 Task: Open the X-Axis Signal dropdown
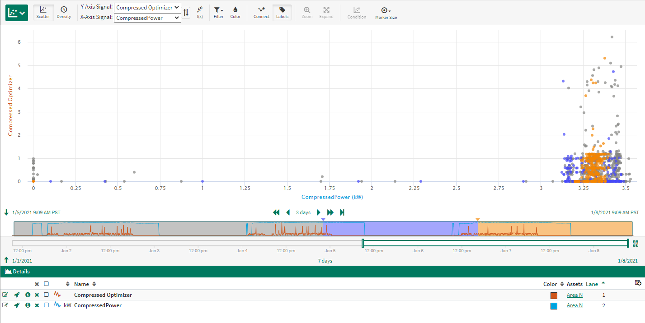(x=147, y=18)
